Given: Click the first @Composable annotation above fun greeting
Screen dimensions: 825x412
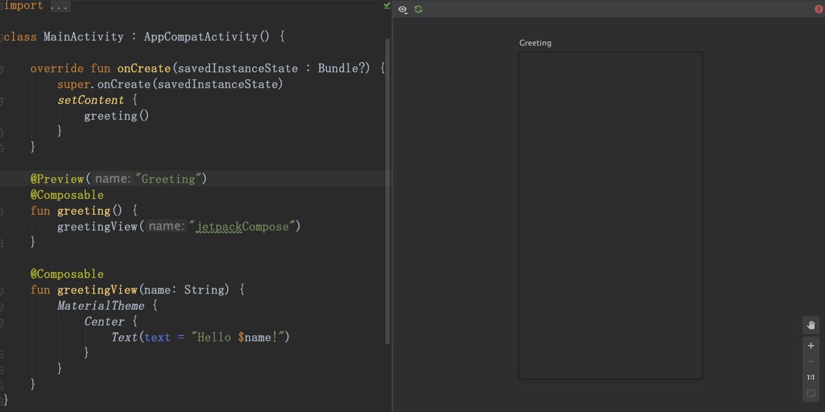Looking at the screenshot, I should point(67,195).
